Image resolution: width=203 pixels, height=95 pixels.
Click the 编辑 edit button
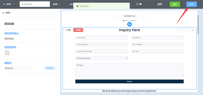click(68, 30)
